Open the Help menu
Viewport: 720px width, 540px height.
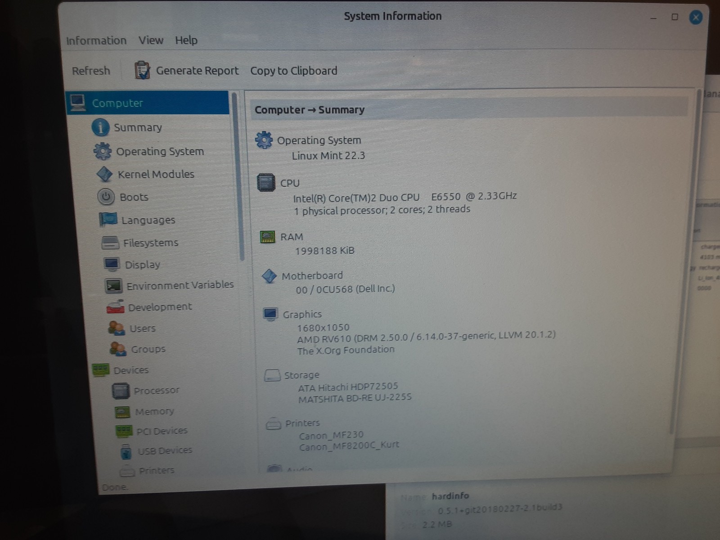186,40
